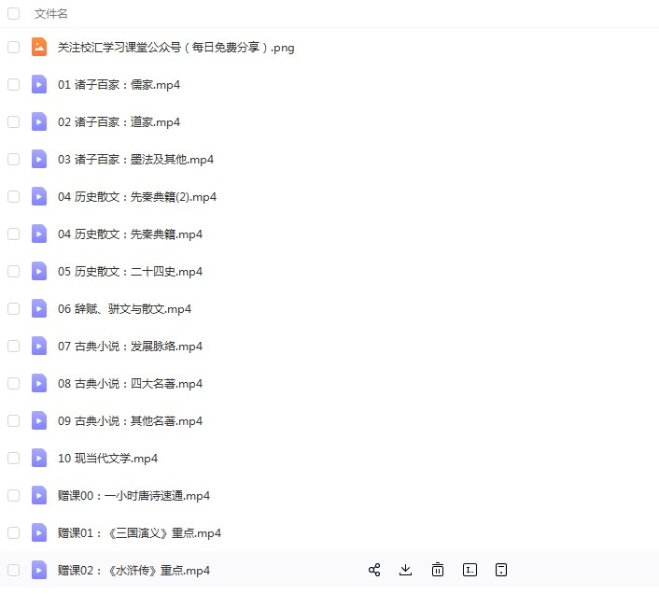
Task: Select checkbox for 01 诸子百家：儒家.mp4
Action: [x=13, y=84]
